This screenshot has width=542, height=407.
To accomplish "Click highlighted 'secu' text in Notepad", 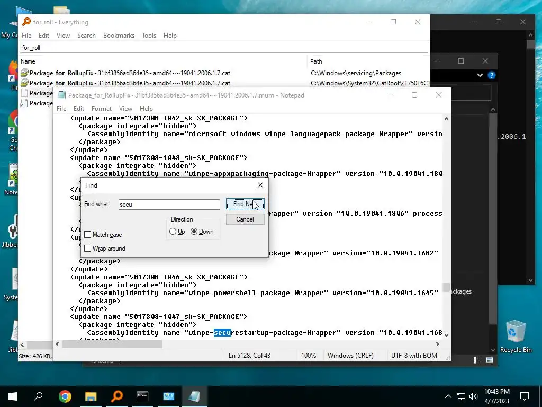I will point(222,333).
